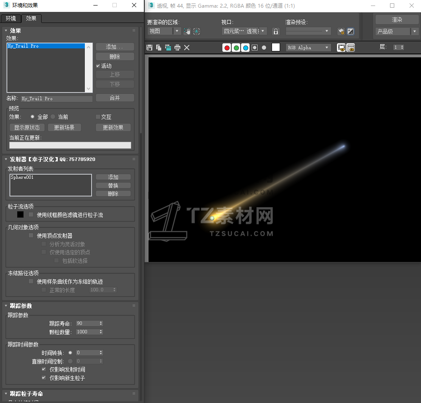Switch to the 效果 tab

[x=31, y=18]
